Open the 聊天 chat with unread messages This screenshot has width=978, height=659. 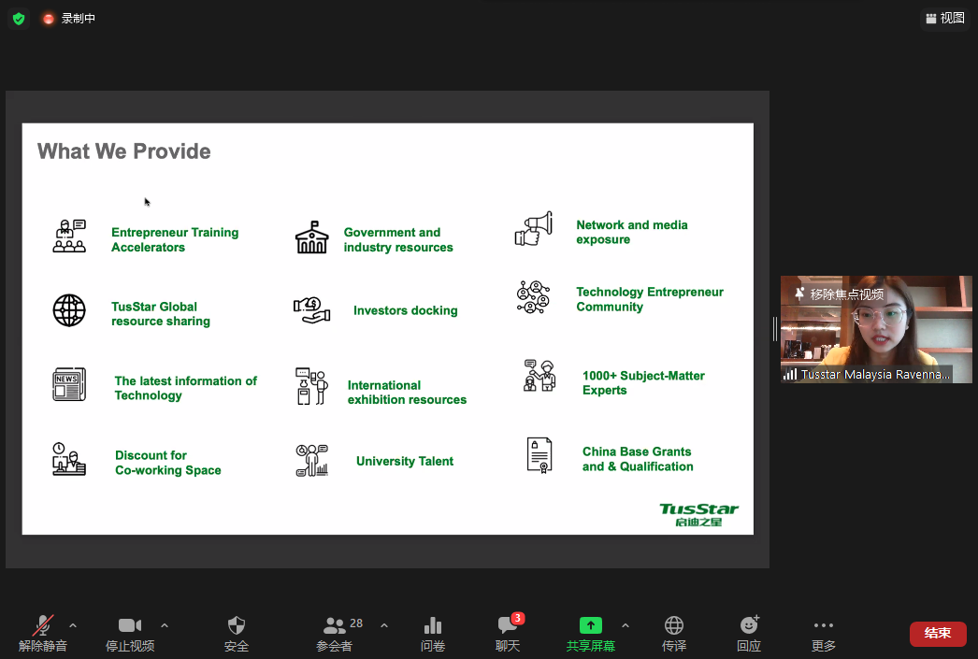click(508, 634)
